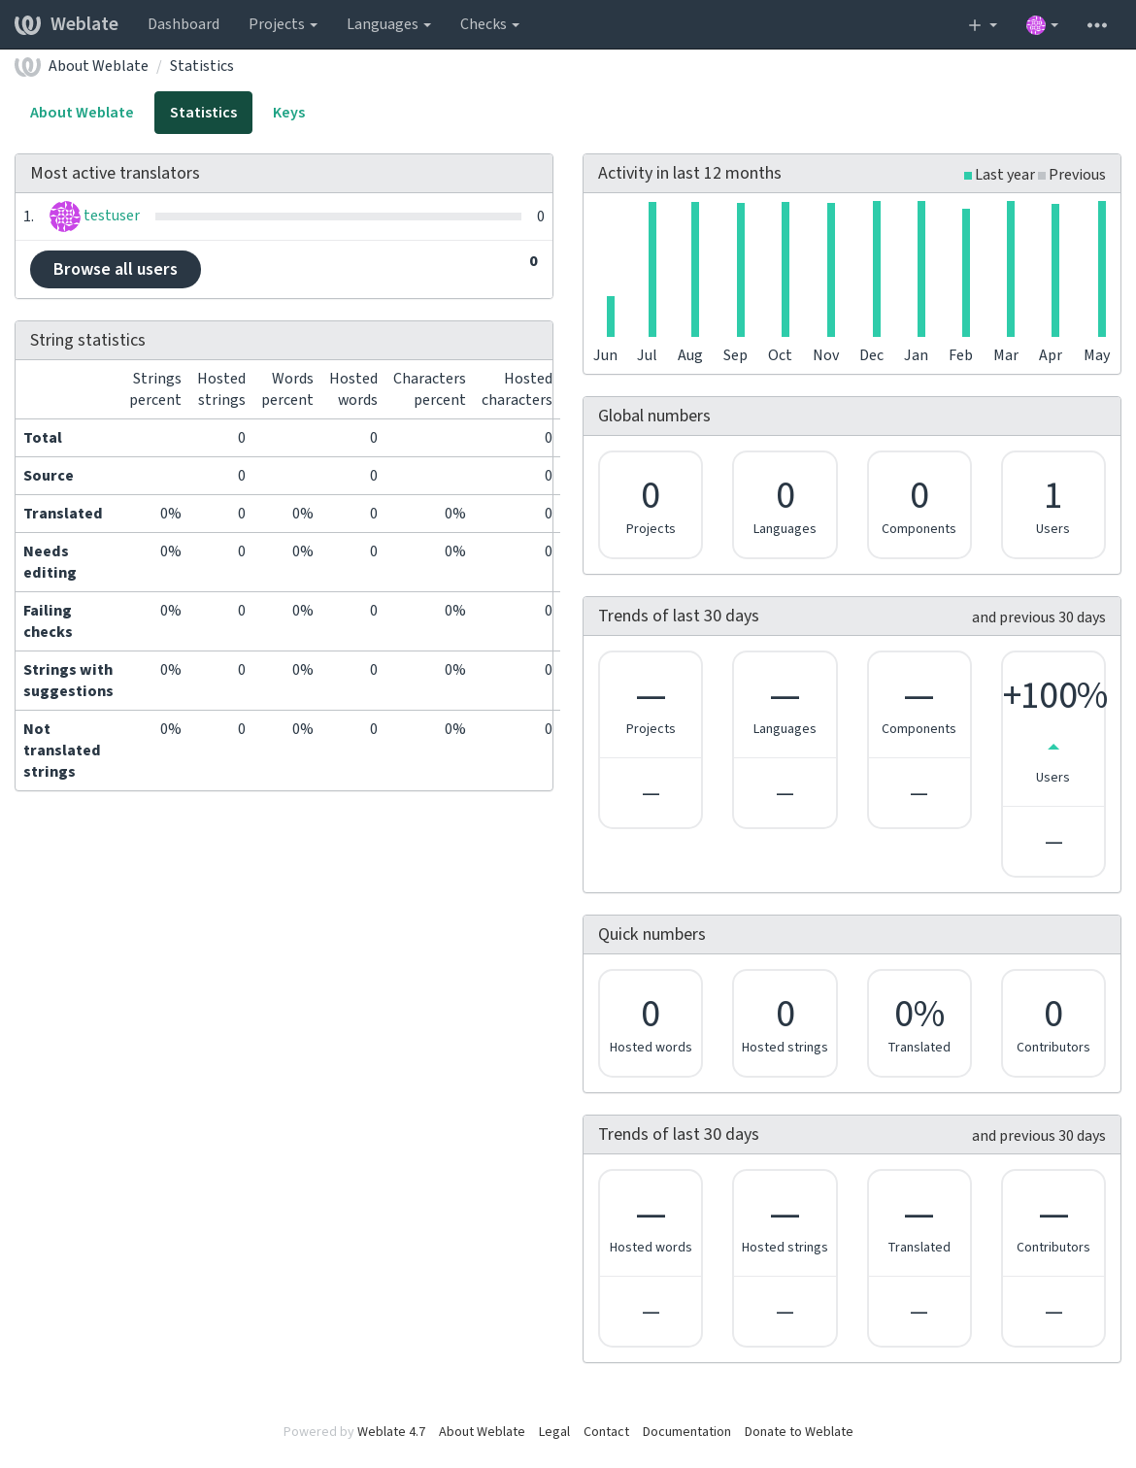Open the Languages global number card
This screenshot has height=1468, width=1136.
785,505
